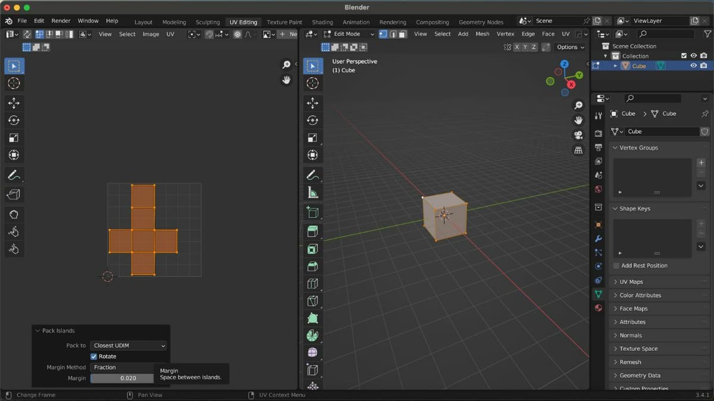
Task: Toggle Cube visibility eye in the outliner
Action: (693, 66)
